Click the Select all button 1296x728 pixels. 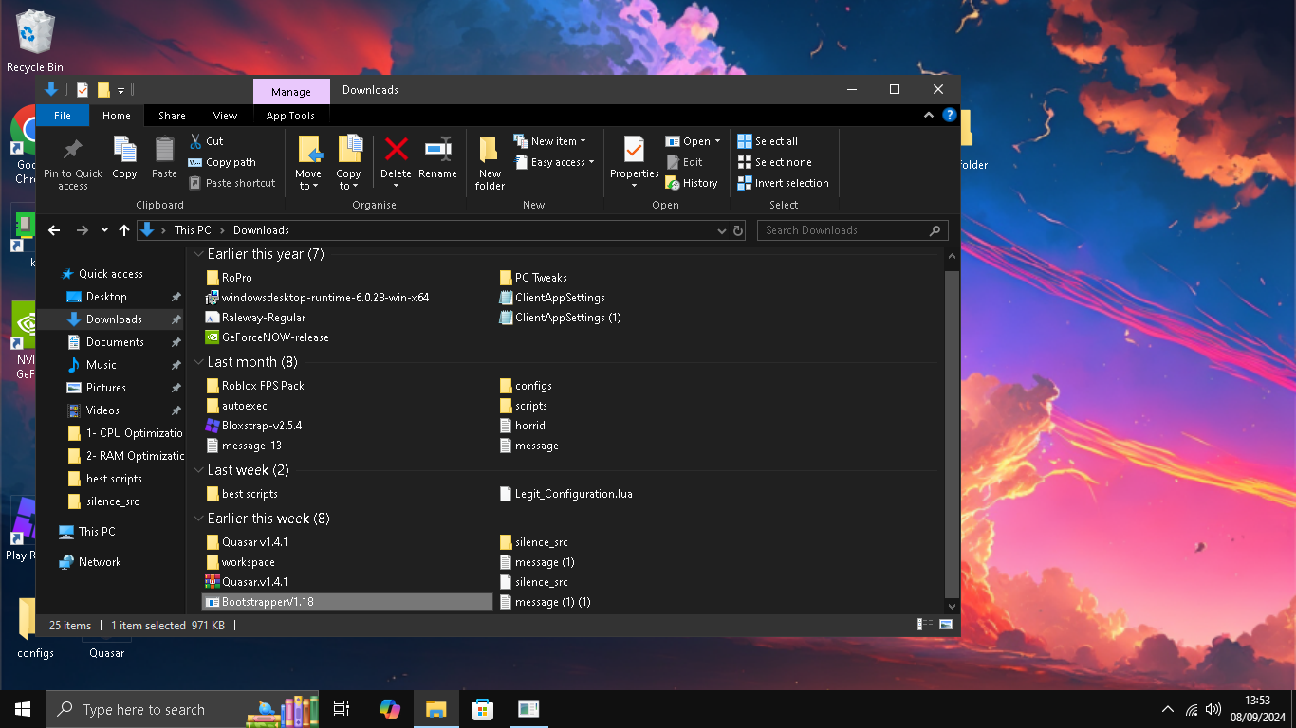pos(768,141)
